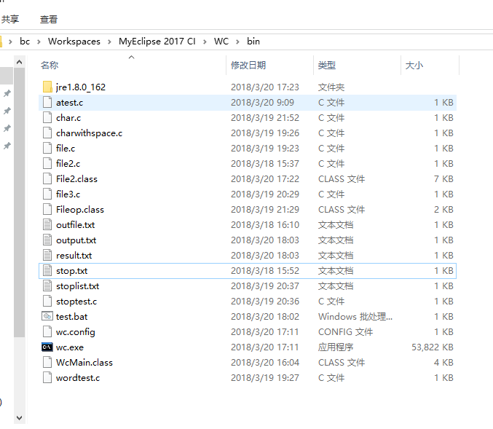Click the date 2018/3/20 9:09
This screenshot has width=493, height=429.
263,103
